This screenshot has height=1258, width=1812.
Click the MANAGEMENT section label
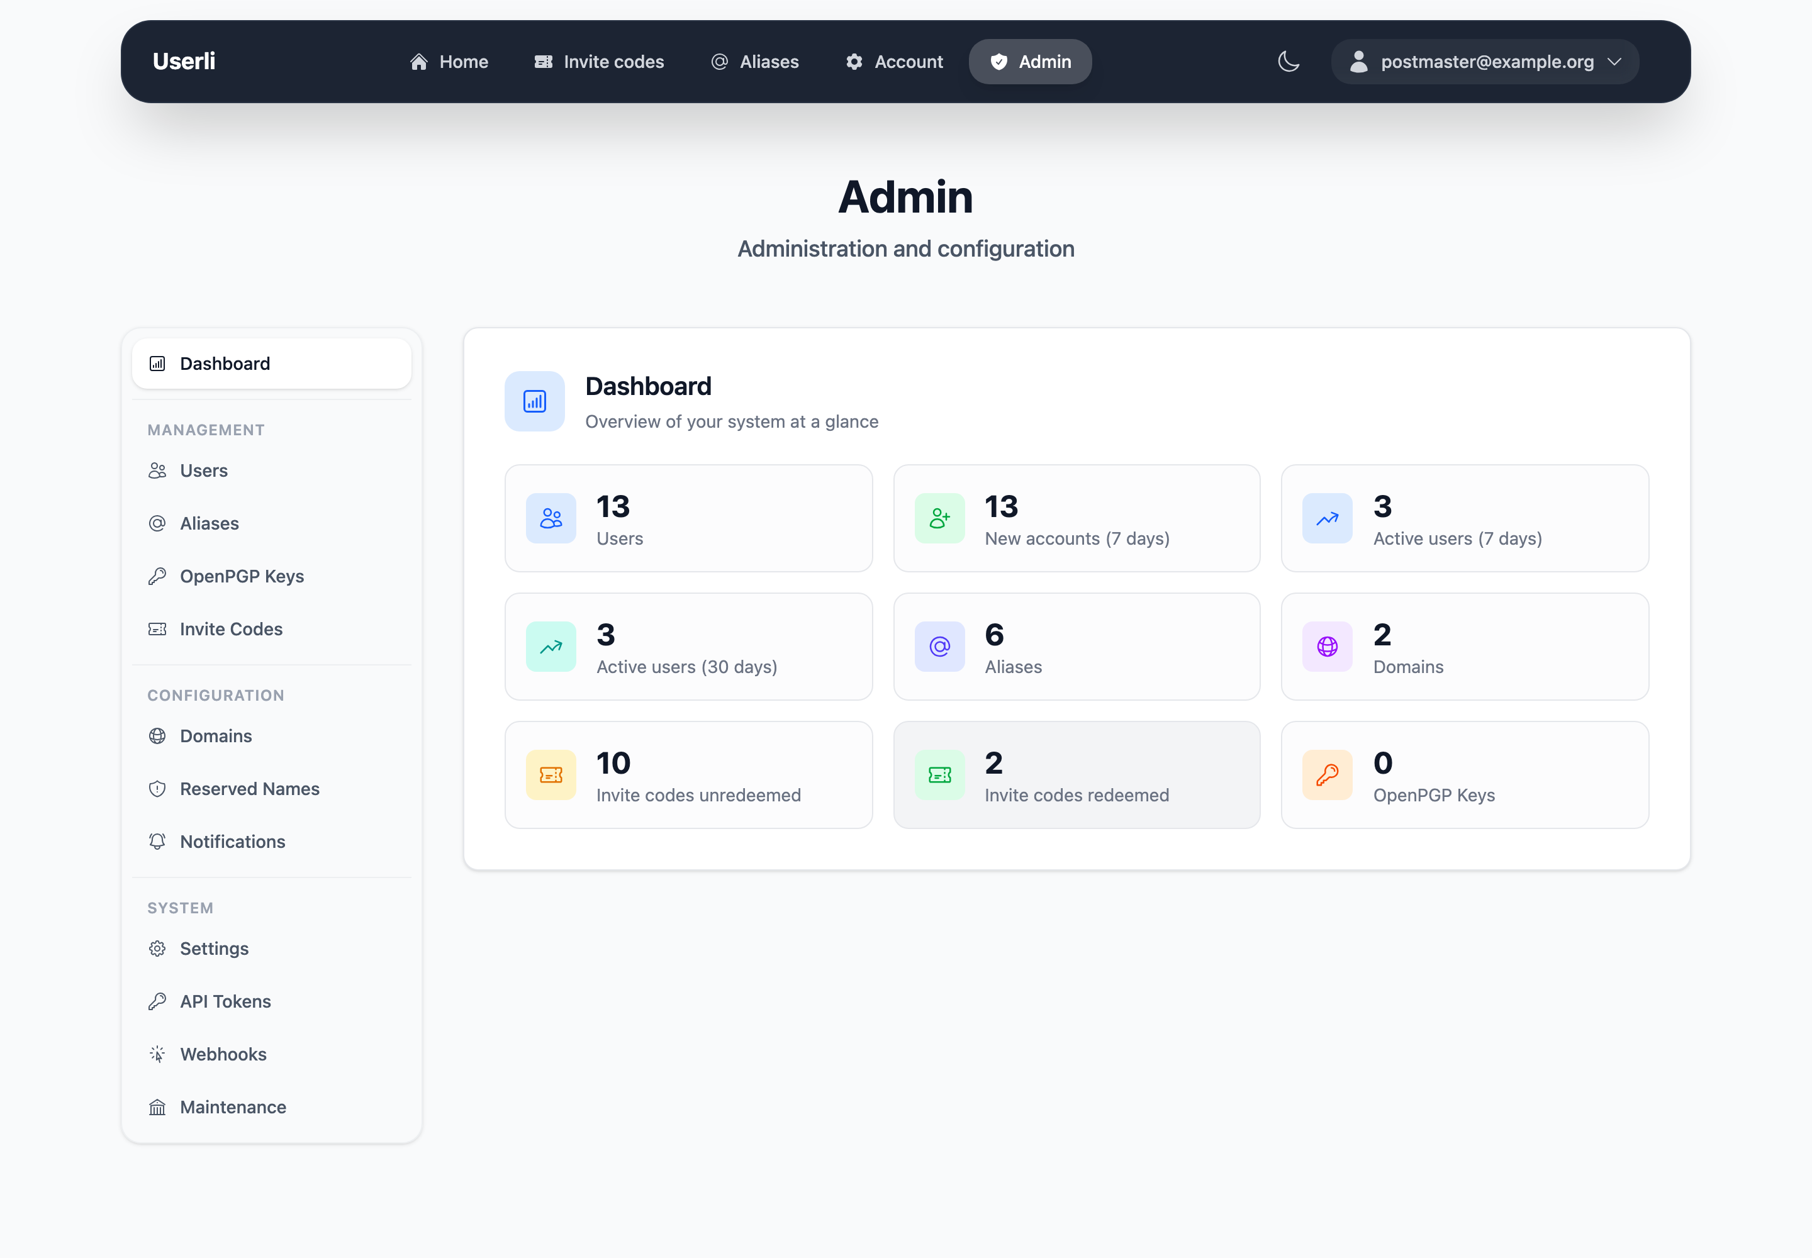pyautogui.click(x=206, y=430)
